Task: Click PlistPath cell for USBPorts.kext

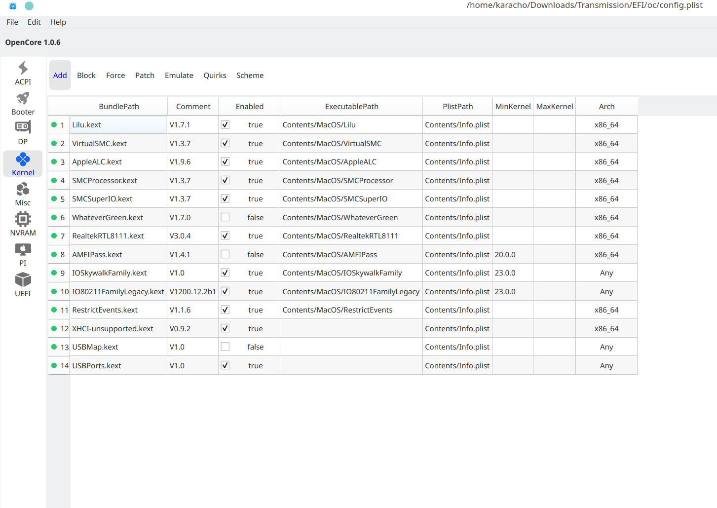Action: pyautogui.click(x=458, y=365)
